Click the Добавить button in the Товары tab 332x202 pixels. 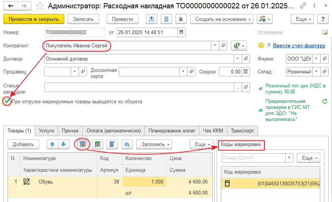pos(23,144)
